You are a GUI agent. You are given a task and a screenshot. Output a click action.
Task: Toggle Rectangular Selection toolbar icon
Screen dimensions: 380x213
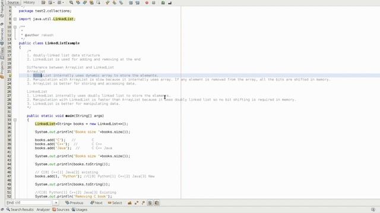[x=99, y=2]
